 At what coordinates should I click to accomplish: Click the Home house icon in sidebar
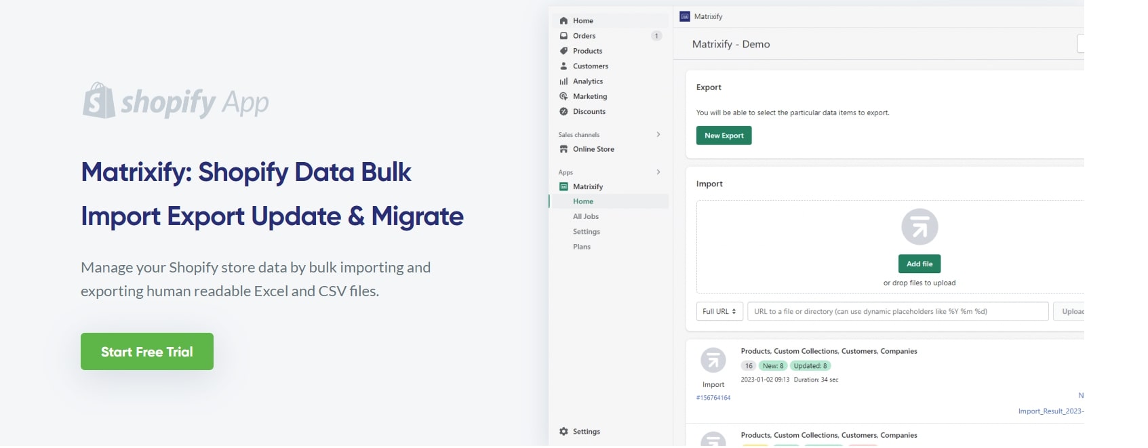click(563, 20)
